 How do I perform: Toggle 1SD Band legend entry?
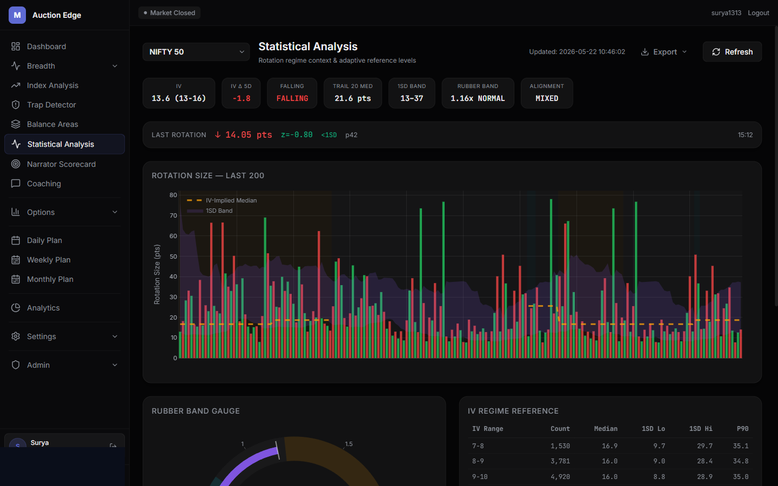(210, 211)
